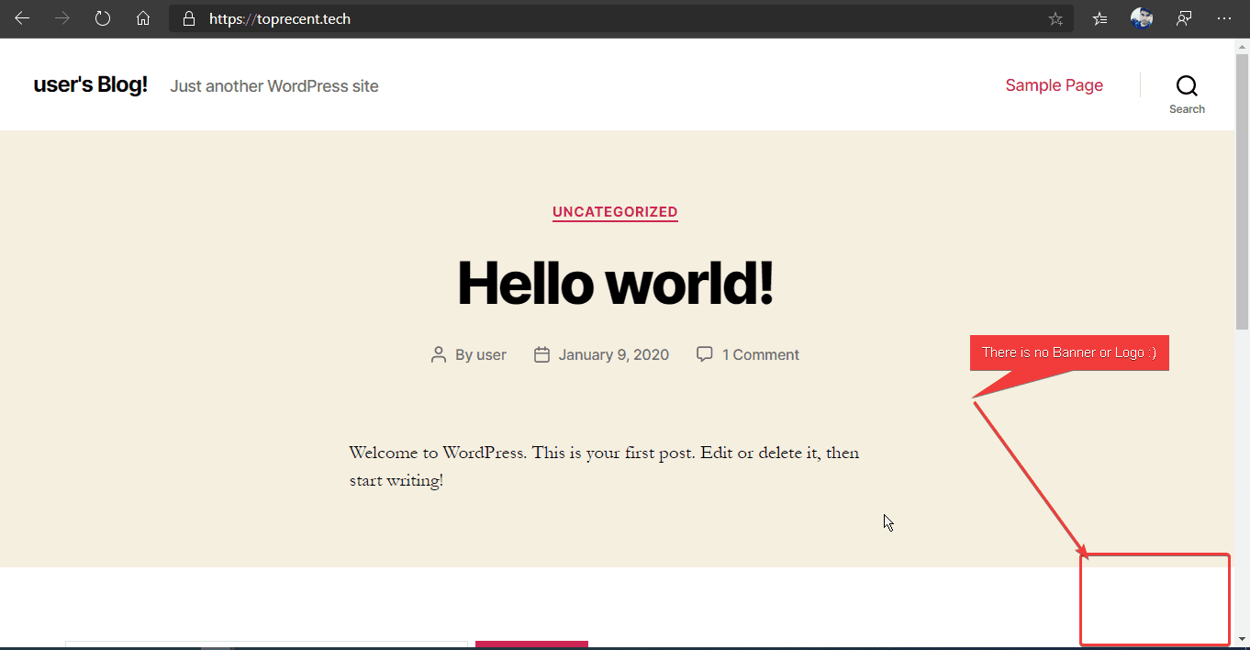Focus the address bar showing toprecent.tech

pyautogui.click(x=620, y=18)
